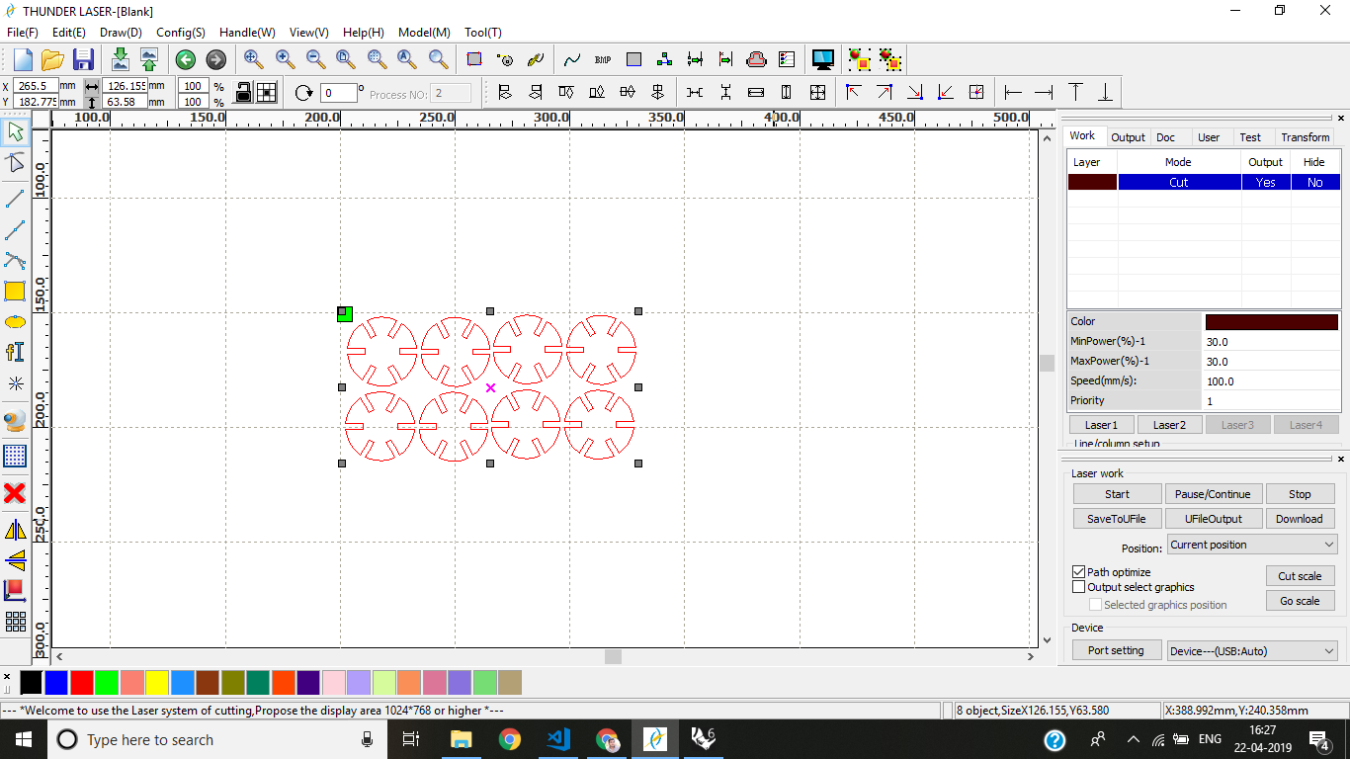Select the ellipse drawing tool

(15, 322)
